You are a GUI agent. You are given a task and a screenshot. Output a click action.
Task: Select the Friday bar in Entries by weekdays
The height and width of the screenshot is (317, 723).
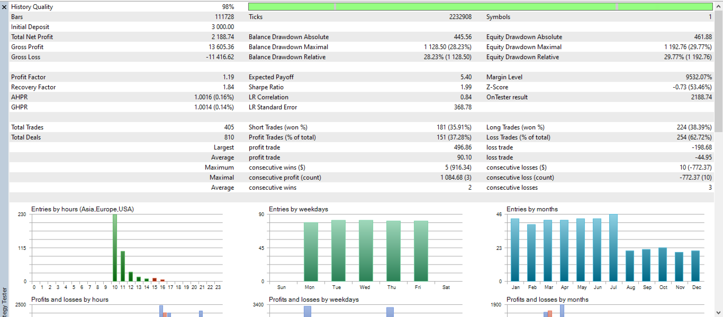click(421, 251)
